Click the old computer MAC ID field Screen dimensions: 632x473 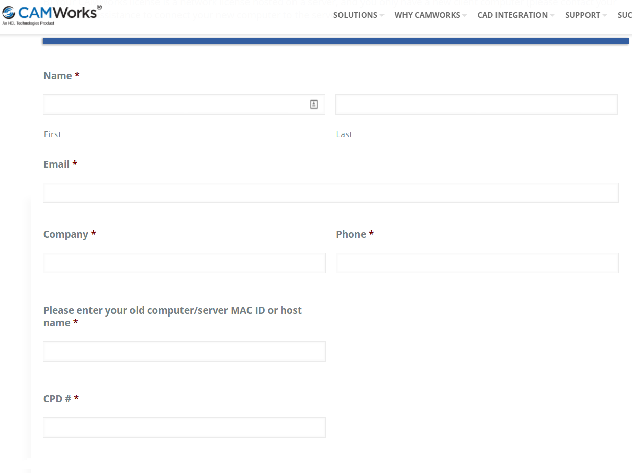[x=184, y=351]
